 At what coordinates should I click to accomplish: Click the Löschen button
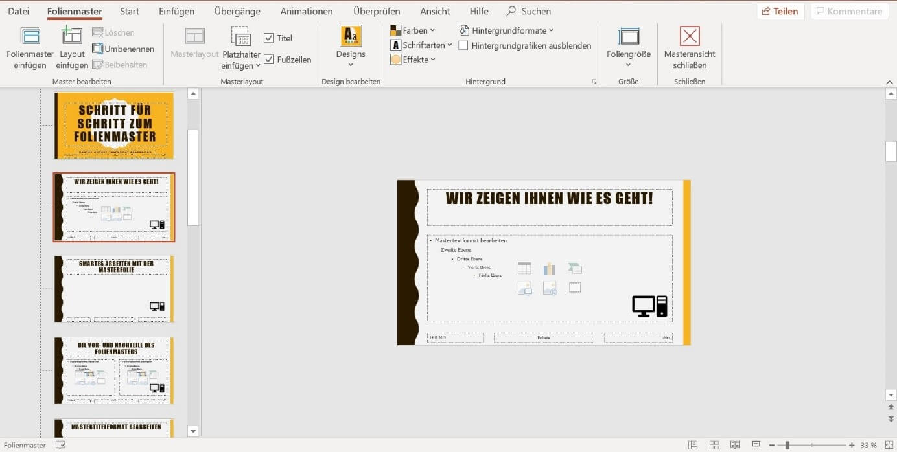tap(113, 32)
